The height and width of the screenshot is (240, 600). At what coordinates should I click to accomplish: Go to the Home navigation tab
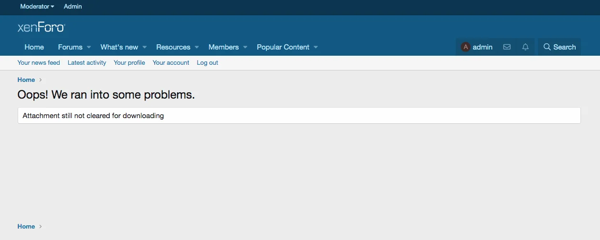pyautogui.click(x=34, y=47)
